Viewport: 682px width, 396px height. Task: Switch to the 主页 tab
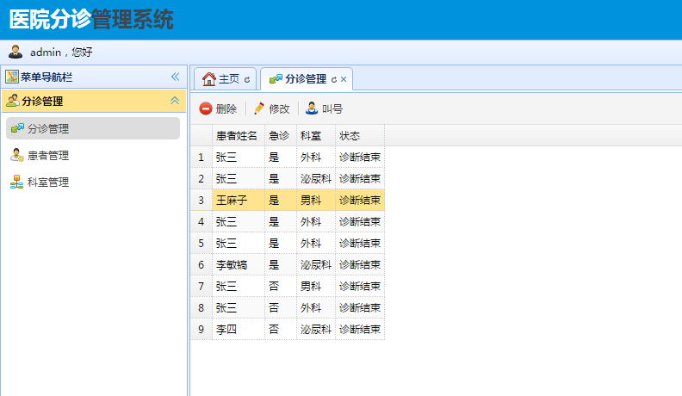pyautogui.click(x=226, y=78)
